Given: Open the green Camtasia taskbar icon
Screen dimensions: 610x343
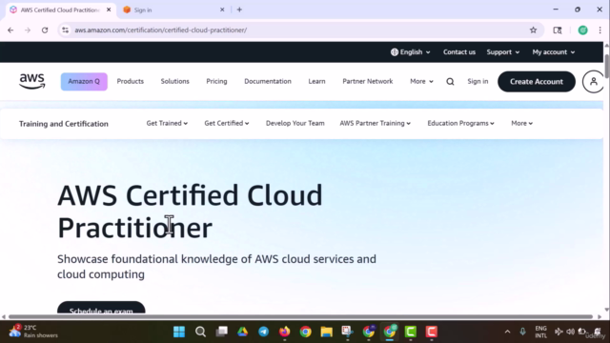Looking at the screenshot, I should [411, 332].
